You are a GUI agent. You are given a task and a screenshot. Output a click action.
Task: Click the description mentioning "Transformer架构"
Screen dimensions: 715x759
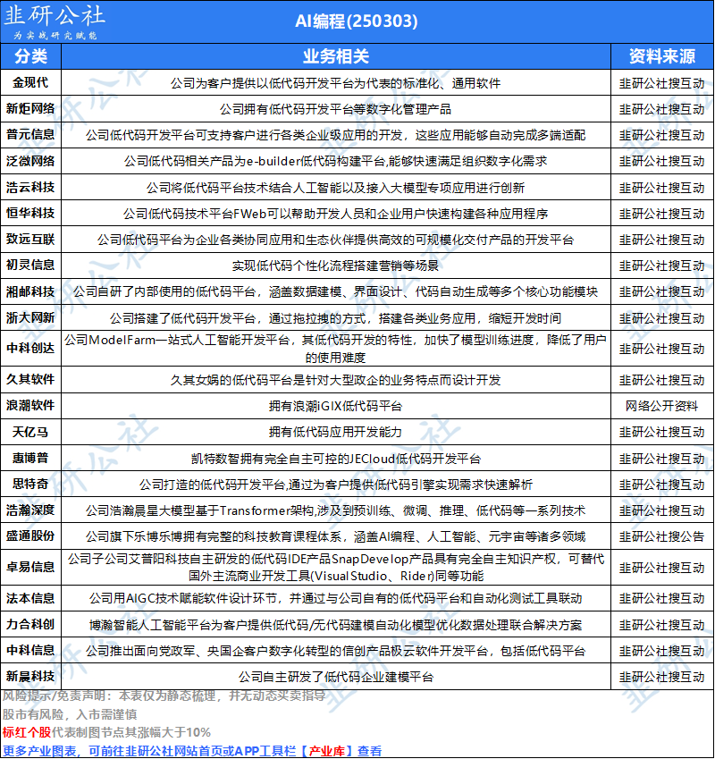pos(335,510)
